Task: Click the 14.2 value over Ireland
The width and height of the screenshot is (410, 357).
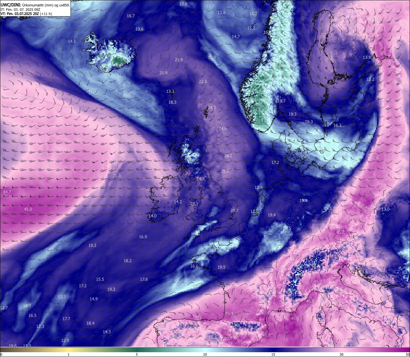Action: tap(178, 202)
